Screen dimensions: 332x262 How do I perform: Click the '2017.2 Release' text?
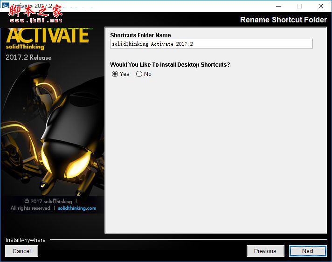pyautogui.click(x=28, y=57)
